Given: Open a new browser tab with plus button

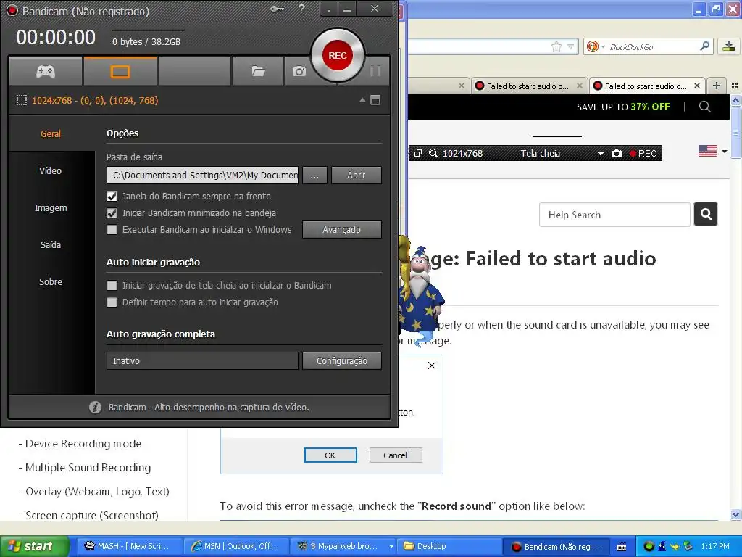Looking at the screenshot, I should [717, 86].
